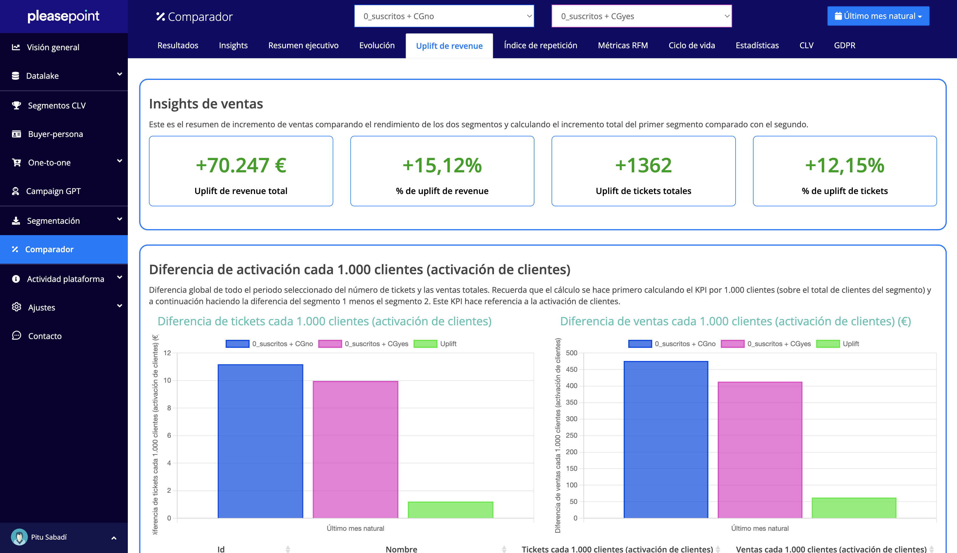Open the first segment dropdown 0_suscritos + CGno

pyautogui.click(x=444, y=16)
